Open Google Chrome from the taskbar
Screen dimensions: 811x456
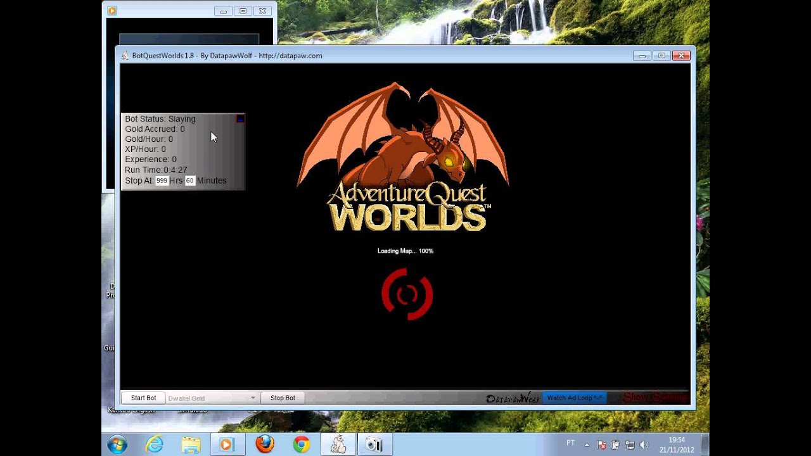(x=302, y=445)
